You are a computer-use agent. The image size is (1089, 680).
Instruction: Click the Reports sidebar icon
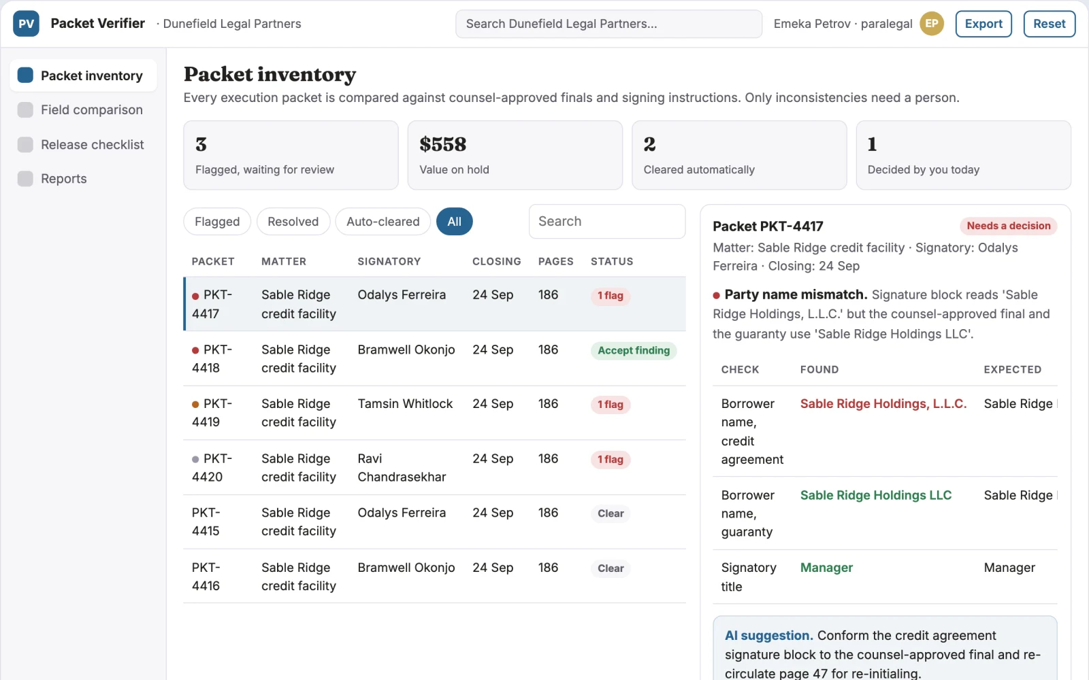(25, 179)
